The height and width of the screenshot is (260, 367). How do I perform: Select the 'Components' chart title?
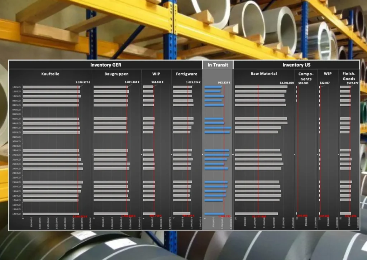click(306, 77)
